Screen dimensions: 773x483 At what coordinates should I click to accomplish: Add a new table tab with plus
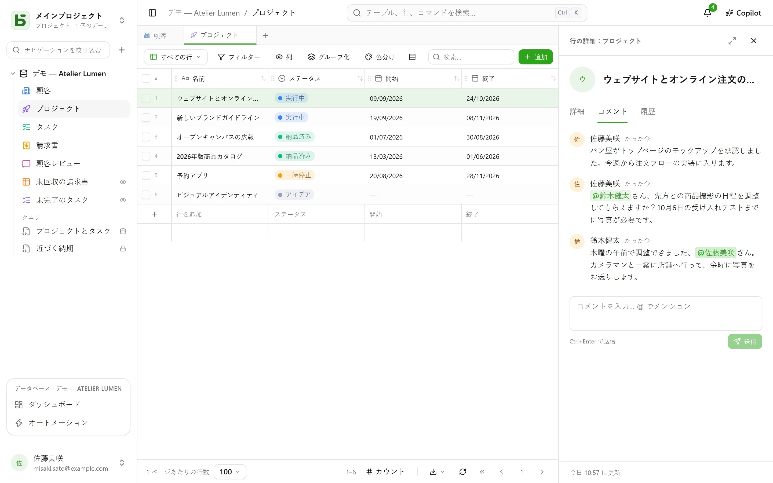click(265, 35)
